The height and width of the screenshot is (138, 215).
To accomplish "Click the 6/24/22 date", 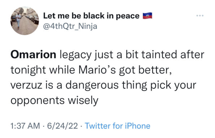I will (x=63, y=126).
